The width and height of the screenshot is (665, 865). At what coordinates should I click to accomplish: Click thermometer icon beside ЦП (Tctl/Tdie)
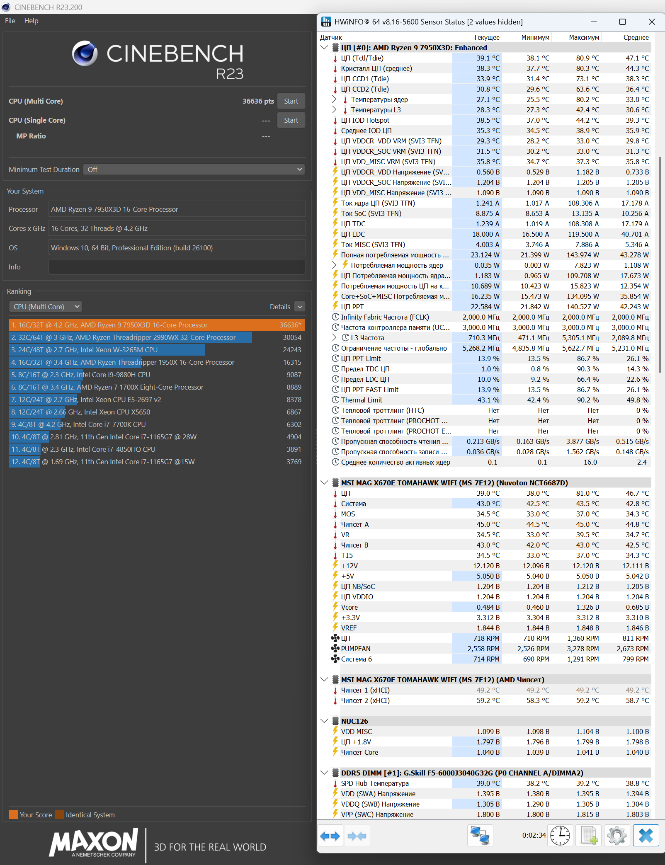coord(335,58)
